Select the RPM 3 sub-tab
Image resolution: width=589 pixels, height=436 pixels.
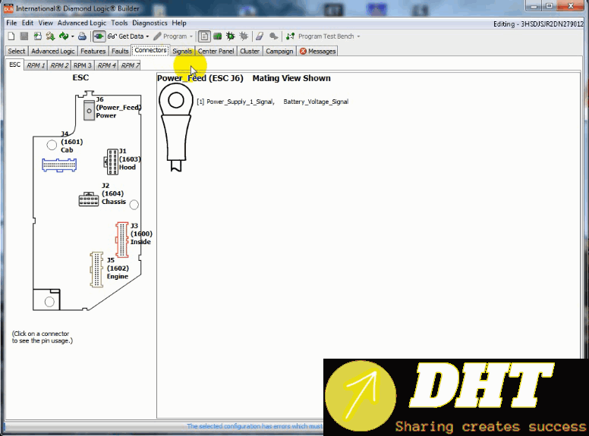tap(83, 65)
